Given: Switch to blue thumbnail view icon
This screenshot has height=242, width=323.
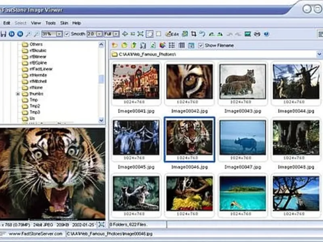Looking at the screenshot, I should (x=191, y=45).
